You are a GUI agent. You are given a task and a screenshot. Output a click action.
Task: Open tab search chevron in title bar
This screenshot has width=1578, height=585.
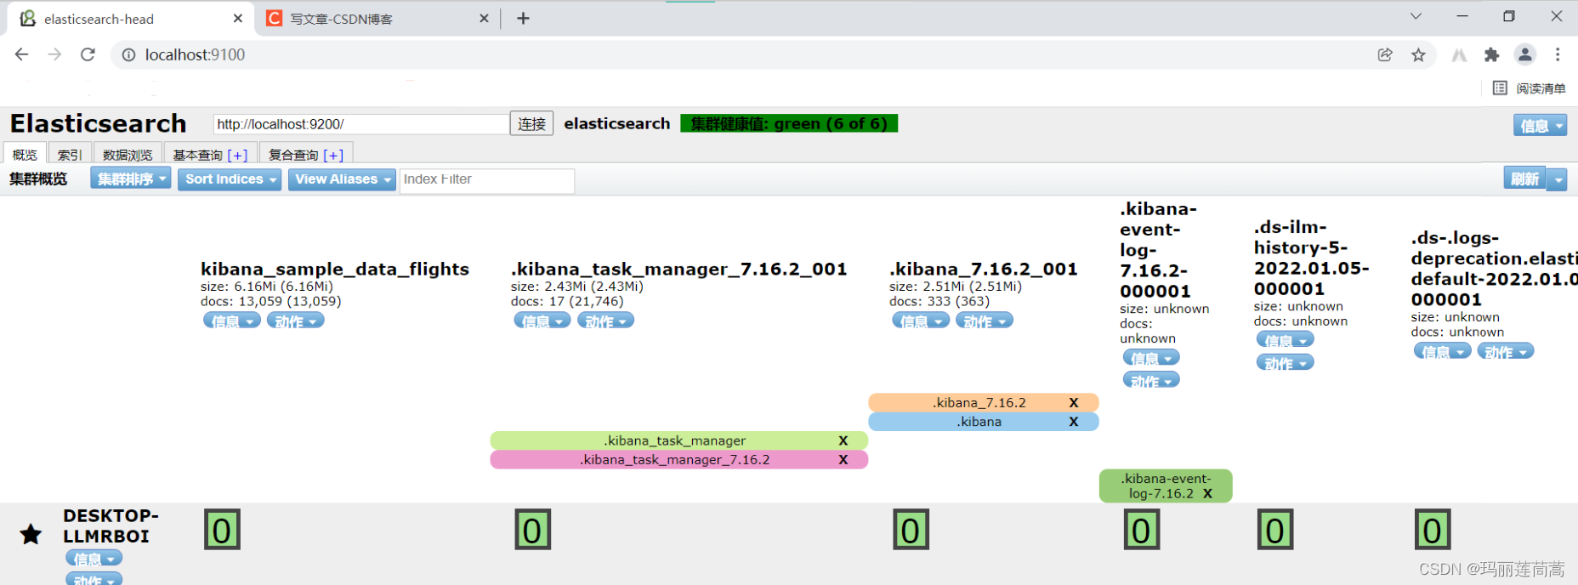pyautogui.click(x=1416, y=16)
